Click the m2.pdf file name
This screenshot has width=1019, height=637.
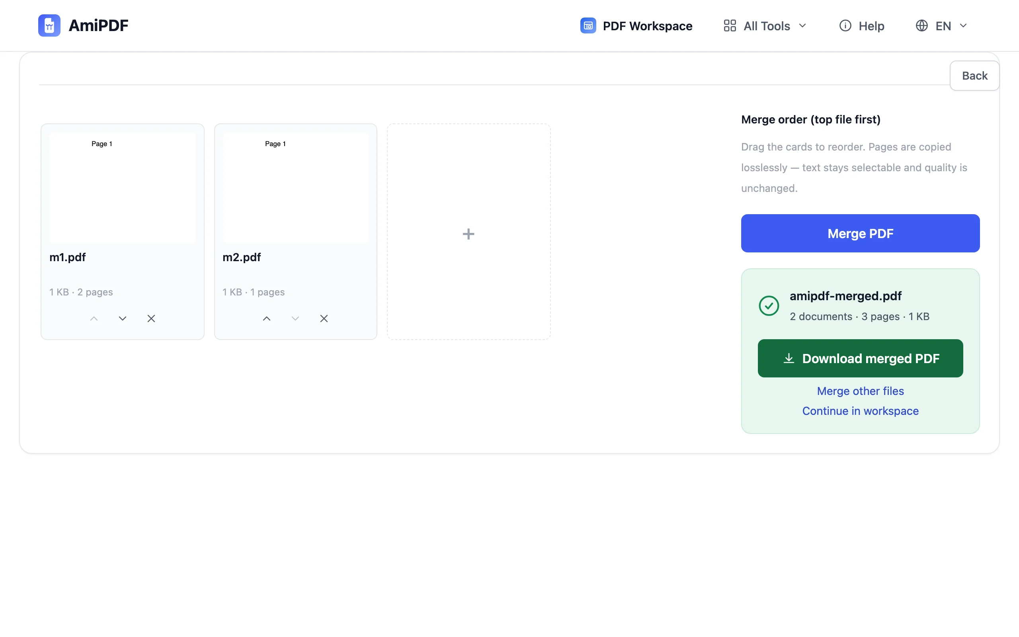[x=242, y=257]
